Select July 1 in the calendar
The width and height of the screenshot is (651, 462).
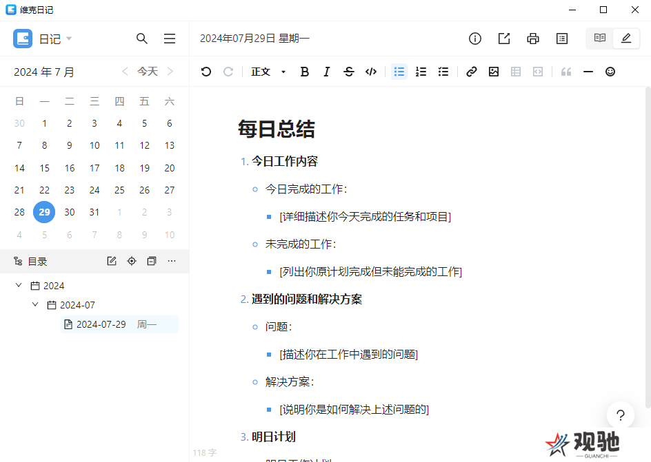tap(44, 123)
